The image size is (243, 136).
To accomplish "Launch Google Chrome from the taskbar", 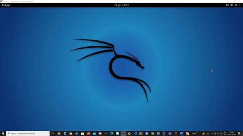I will [x=153, y=133].
